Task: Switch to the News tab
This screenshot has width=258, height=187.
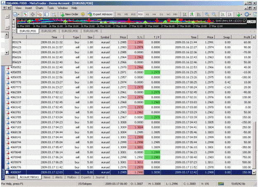Action: point(47,177)
